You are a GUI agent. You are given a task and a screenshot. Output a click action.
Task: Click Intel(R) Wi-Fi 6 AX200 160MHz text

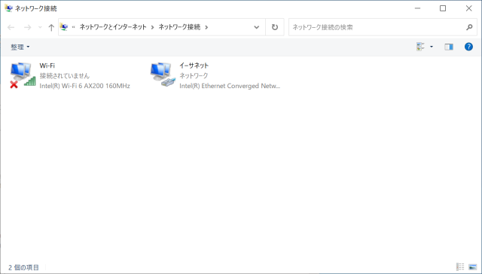(85, 86)
